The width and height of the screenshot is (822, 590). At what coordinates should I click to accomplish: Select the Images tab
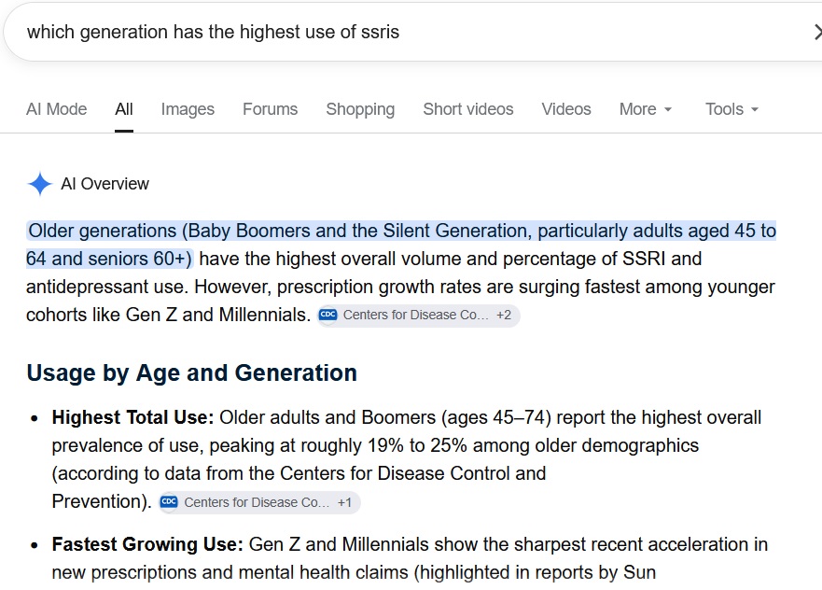188,109
